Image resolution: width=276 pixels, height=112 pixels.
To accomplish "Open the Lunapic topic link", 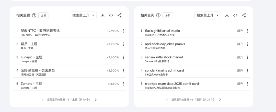I will [x=31, y=57].
